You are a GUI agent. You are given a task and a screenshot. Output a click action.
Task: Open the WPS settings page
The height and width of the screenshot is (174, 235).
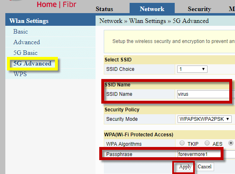[20, 74]
